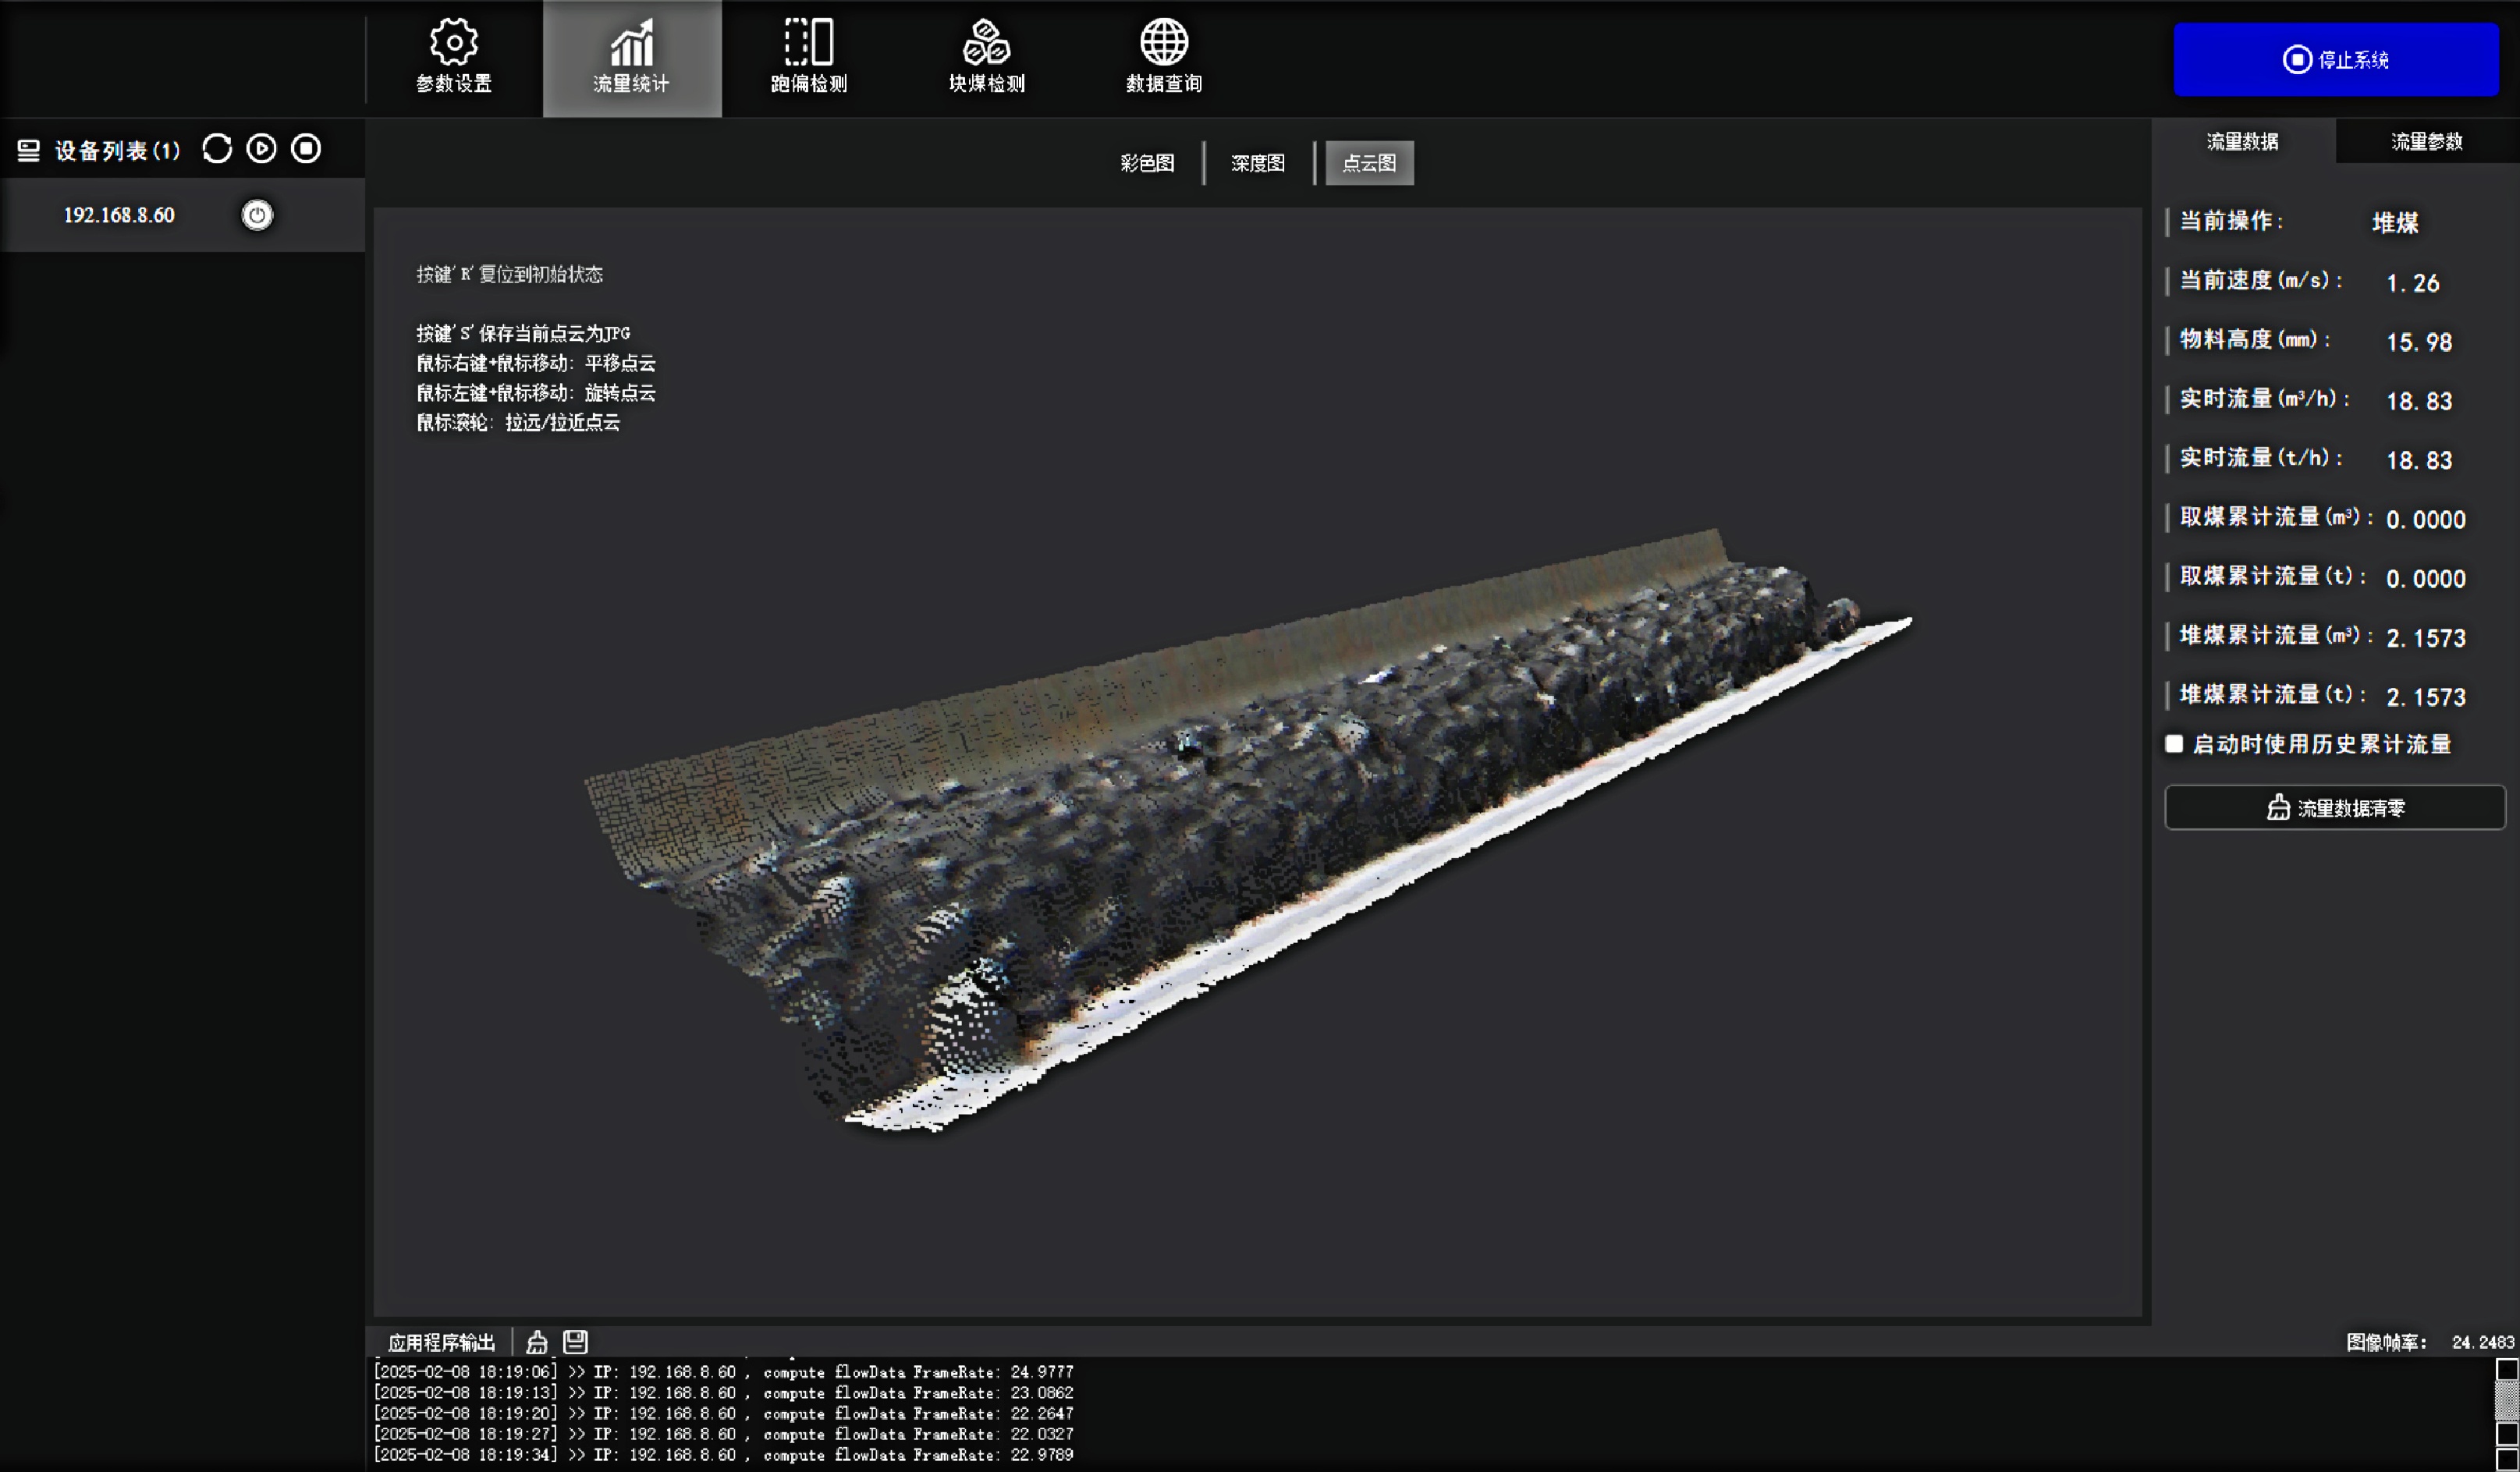Screen dimensions: 2520x1472
Task: Switch to the 深度图 view tab
Action: [1257, 163]
